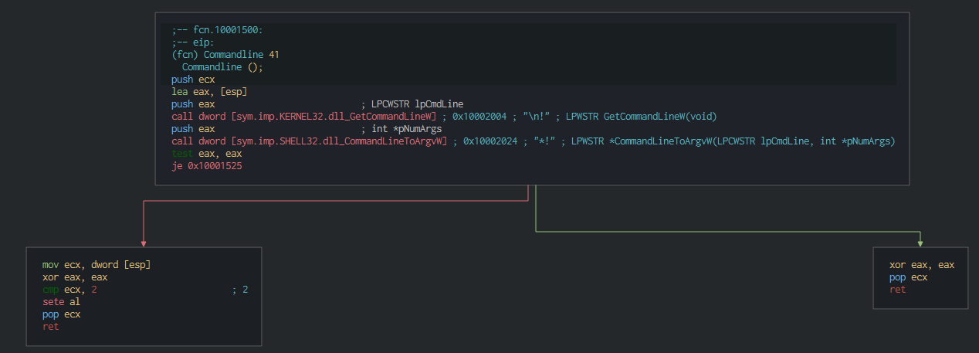
Task: Click 'pop ecx' in the right block
Action: [908, 277]
